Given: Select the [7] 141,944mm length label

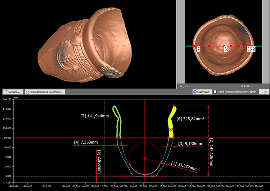Looking at the screenshot, I should [94, 116].
